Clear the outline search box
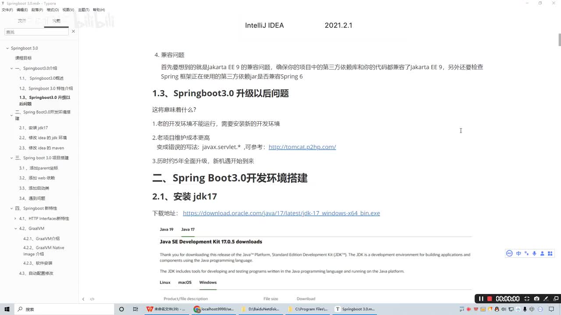This screenshot has height=315, width=561. click(73, 31)
